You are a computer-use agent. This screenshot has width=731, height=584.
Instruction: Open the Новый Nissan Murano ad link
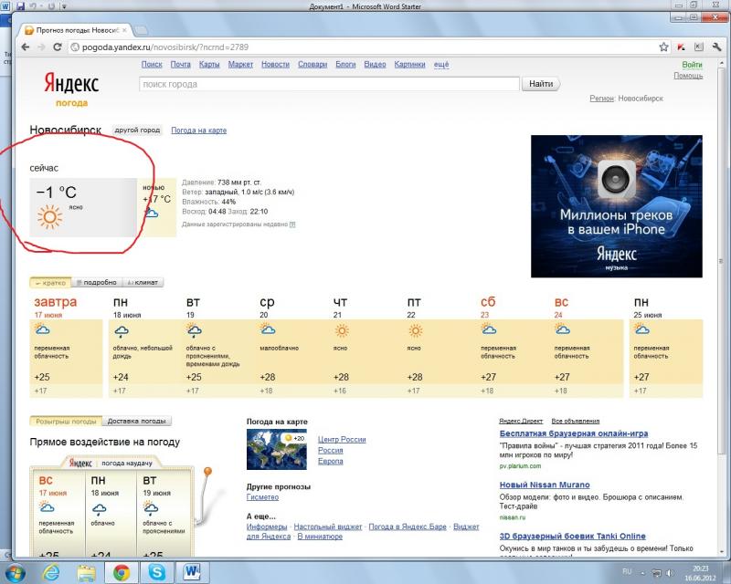coord(545,485)
